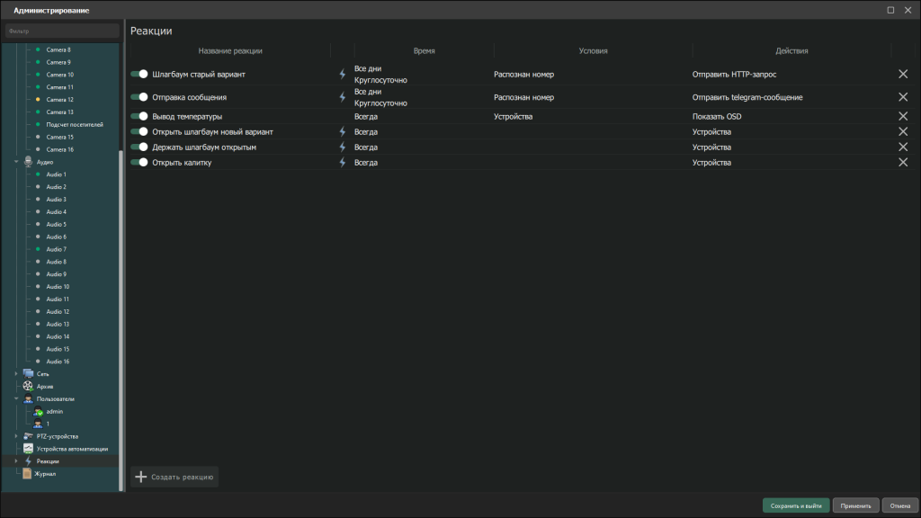Click Всегда time cell of Открыть калитку
The width and height of the screenshot is (921, 518).
[x=366, y=162]
